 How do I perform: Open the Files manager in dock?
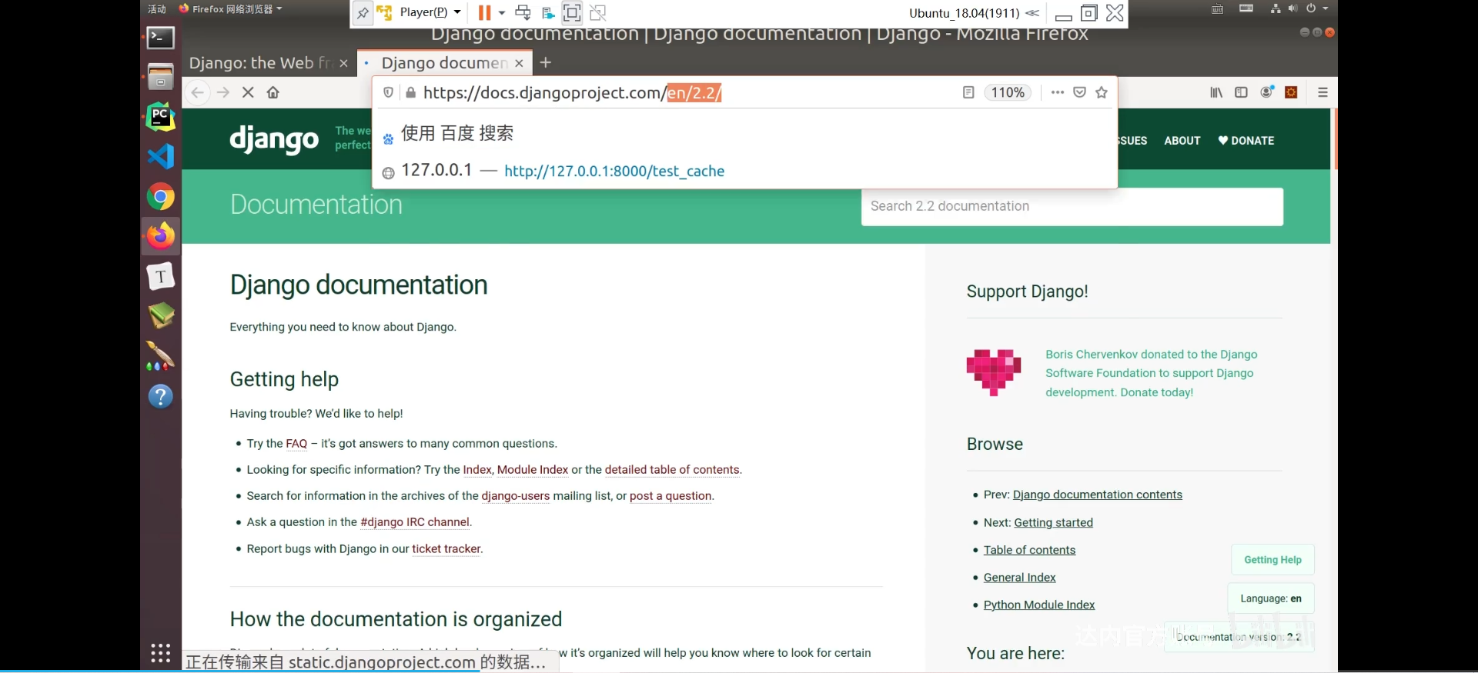pos(161,76)
